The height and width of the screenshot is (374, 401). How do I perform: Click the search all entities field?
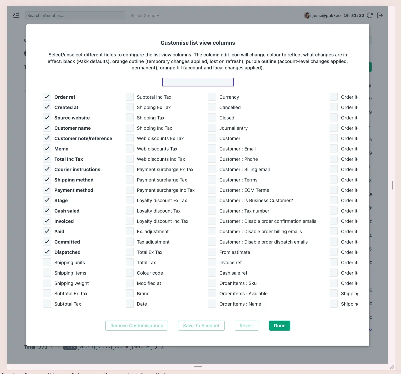click(75, 15)
